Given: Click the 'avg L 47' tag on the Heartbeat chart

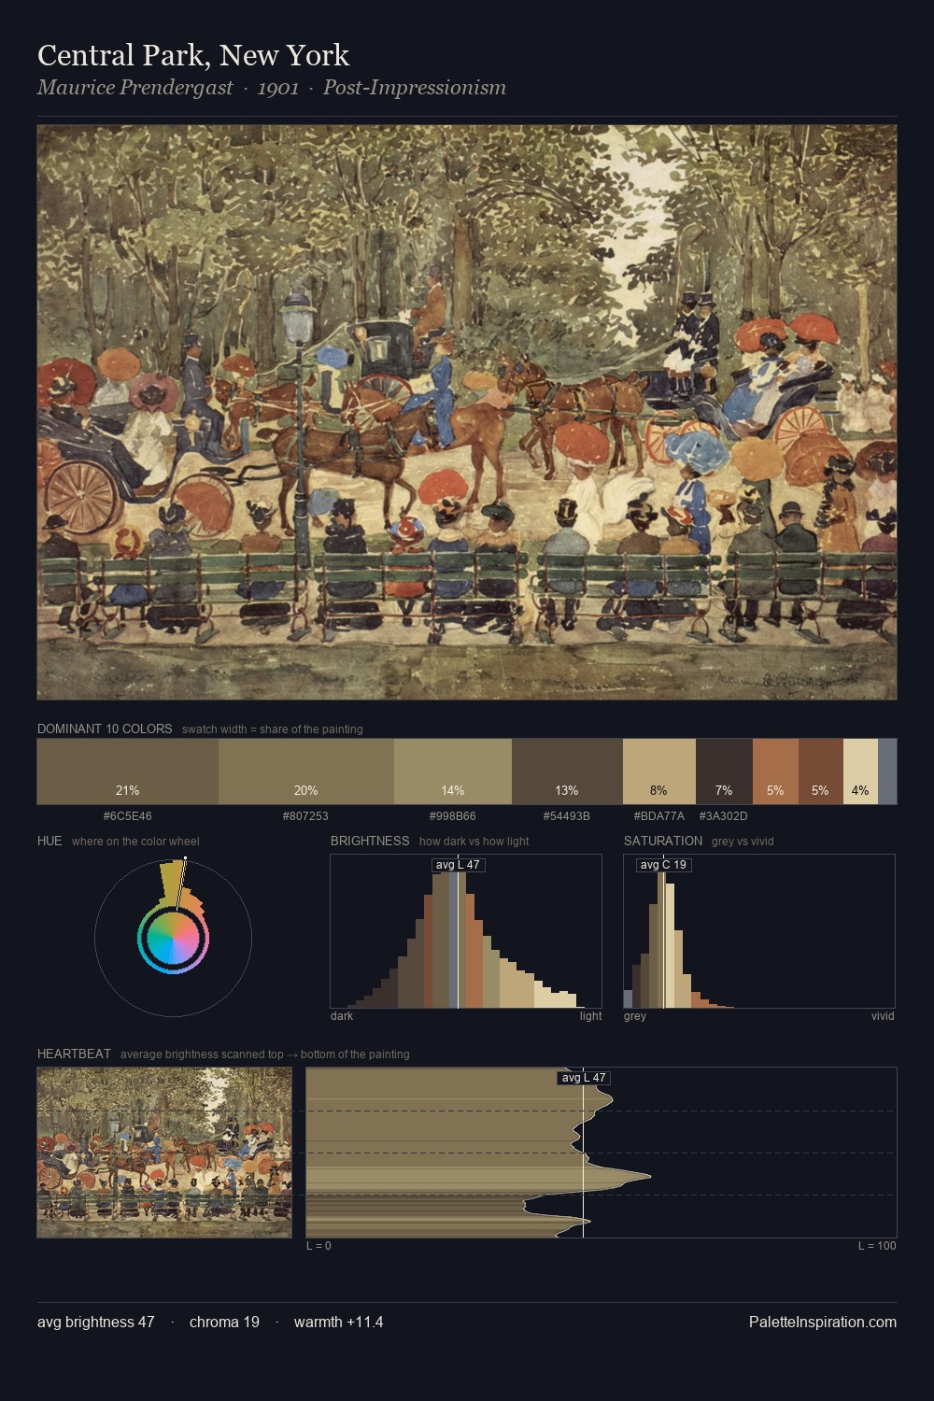Looking at the screenshot, I should point(584,1078).
